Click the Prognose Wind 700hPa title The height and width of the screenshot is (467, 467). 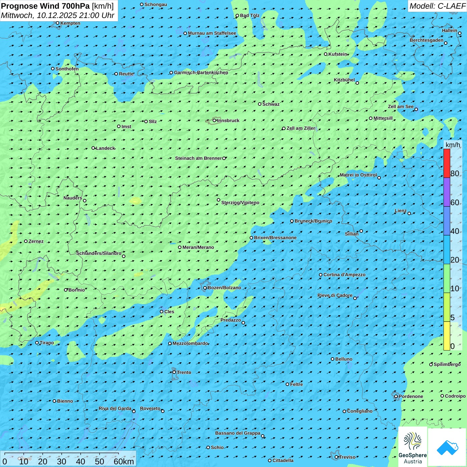coord(57,6)
